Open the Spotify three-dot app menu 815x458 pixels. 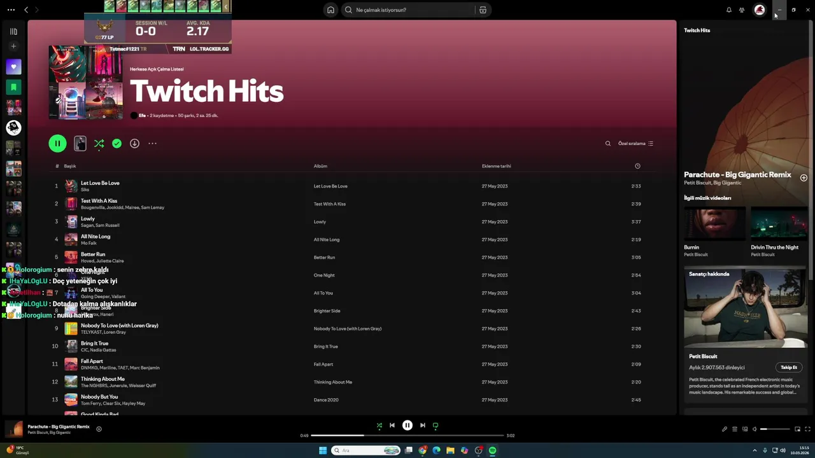point(11,10)
